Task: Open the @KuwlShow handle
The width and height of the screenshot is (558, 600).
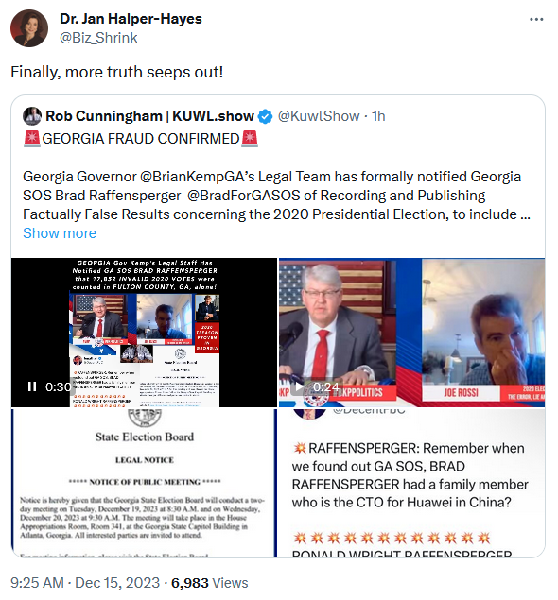Action: pyautogui.click(x=319, y=116)
